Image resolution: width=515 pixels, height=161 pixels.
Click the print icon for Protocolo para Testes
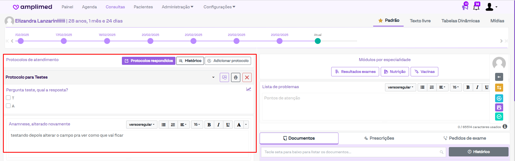[235, 77]
